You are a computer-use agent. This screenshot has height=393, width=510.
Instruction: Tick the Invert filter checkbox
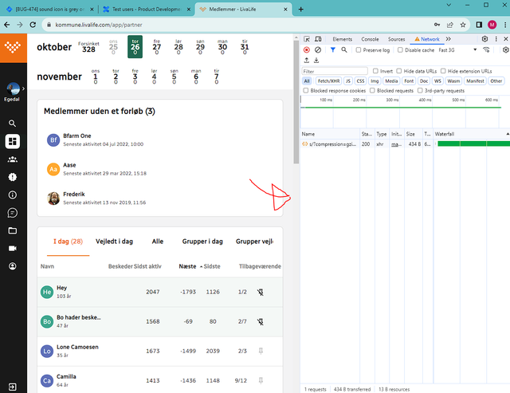click(x=376, y=71)
